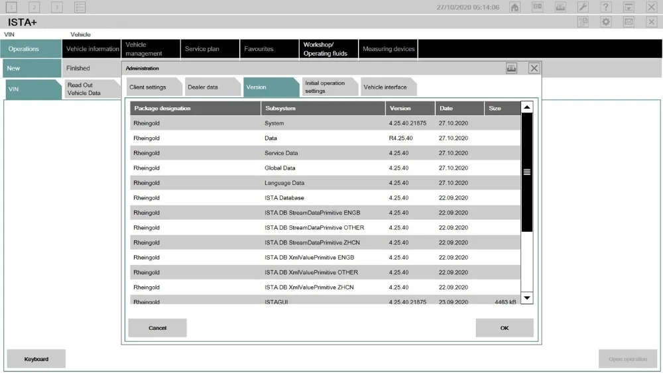Image resolution: width=663 pixels, height=373 pixels.
Task: Choose the VIN tab
Action: [33, 89]
